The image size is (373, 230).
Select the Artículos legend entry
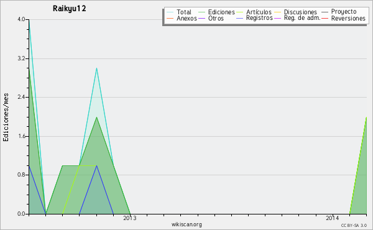coord(259,12)
